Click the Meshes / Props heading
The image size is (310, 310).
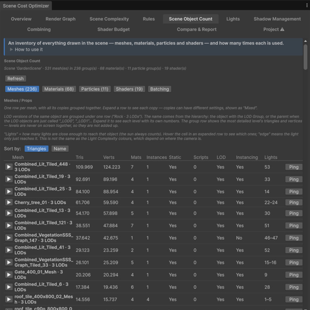(x=18, y=100)
